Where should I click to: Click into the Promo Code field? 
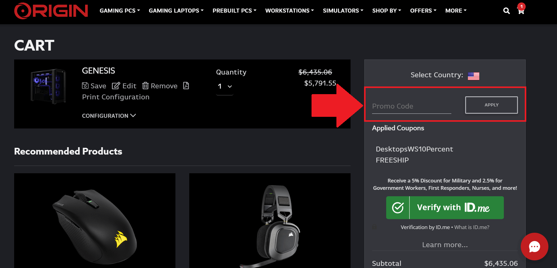point(411,106)
